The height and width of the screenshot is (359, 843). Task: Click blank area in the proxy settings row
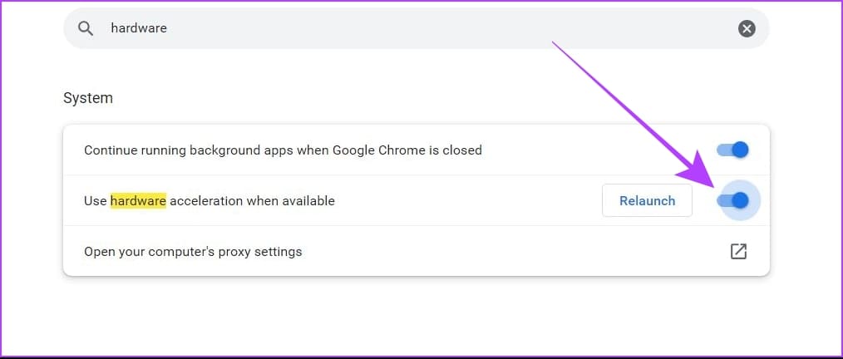click(499, 251)
